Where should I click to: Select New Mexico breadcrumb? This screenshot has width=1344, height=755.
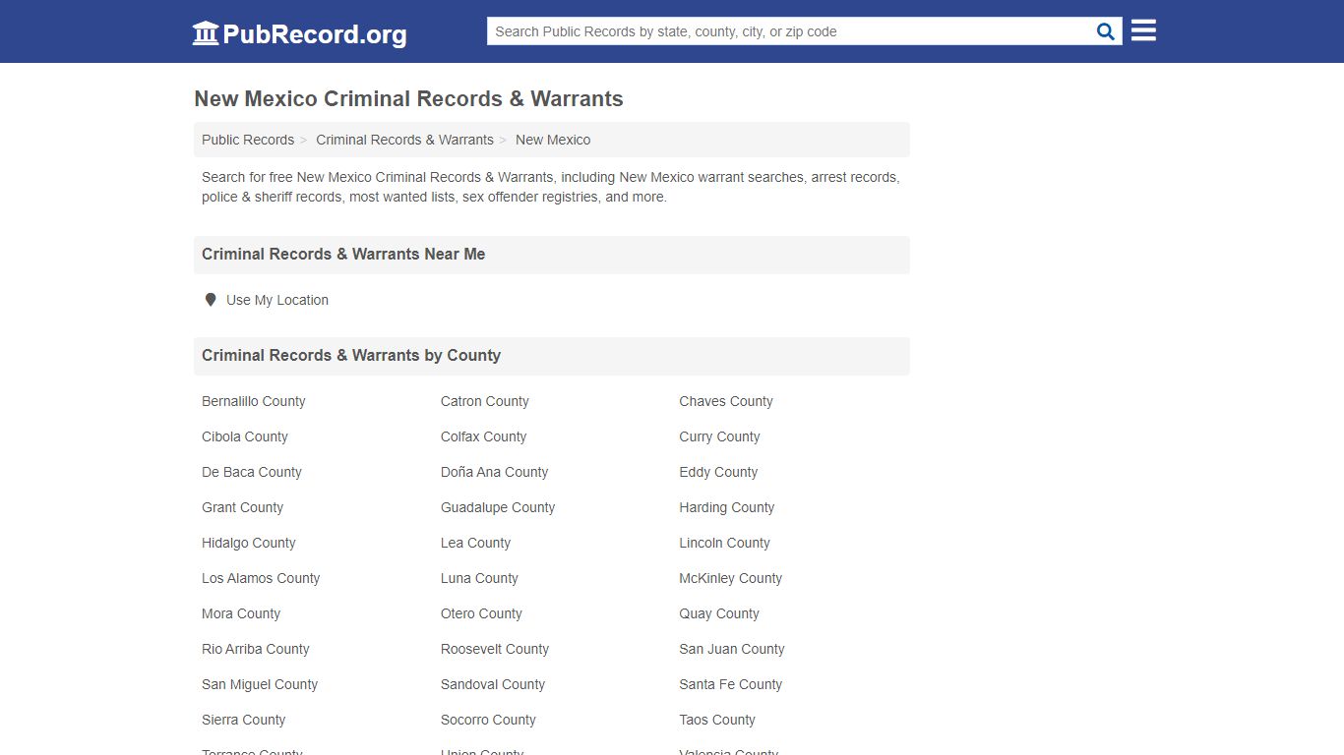553,140
